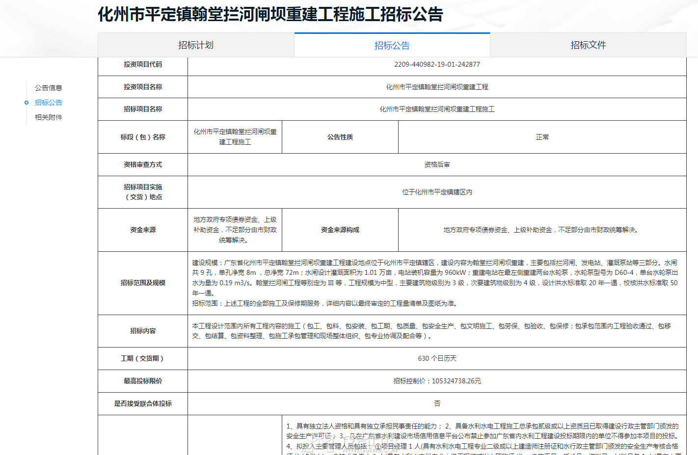Go to 相关附件 sidebar section
Screen dimensions: 698x455
(48, 117)
